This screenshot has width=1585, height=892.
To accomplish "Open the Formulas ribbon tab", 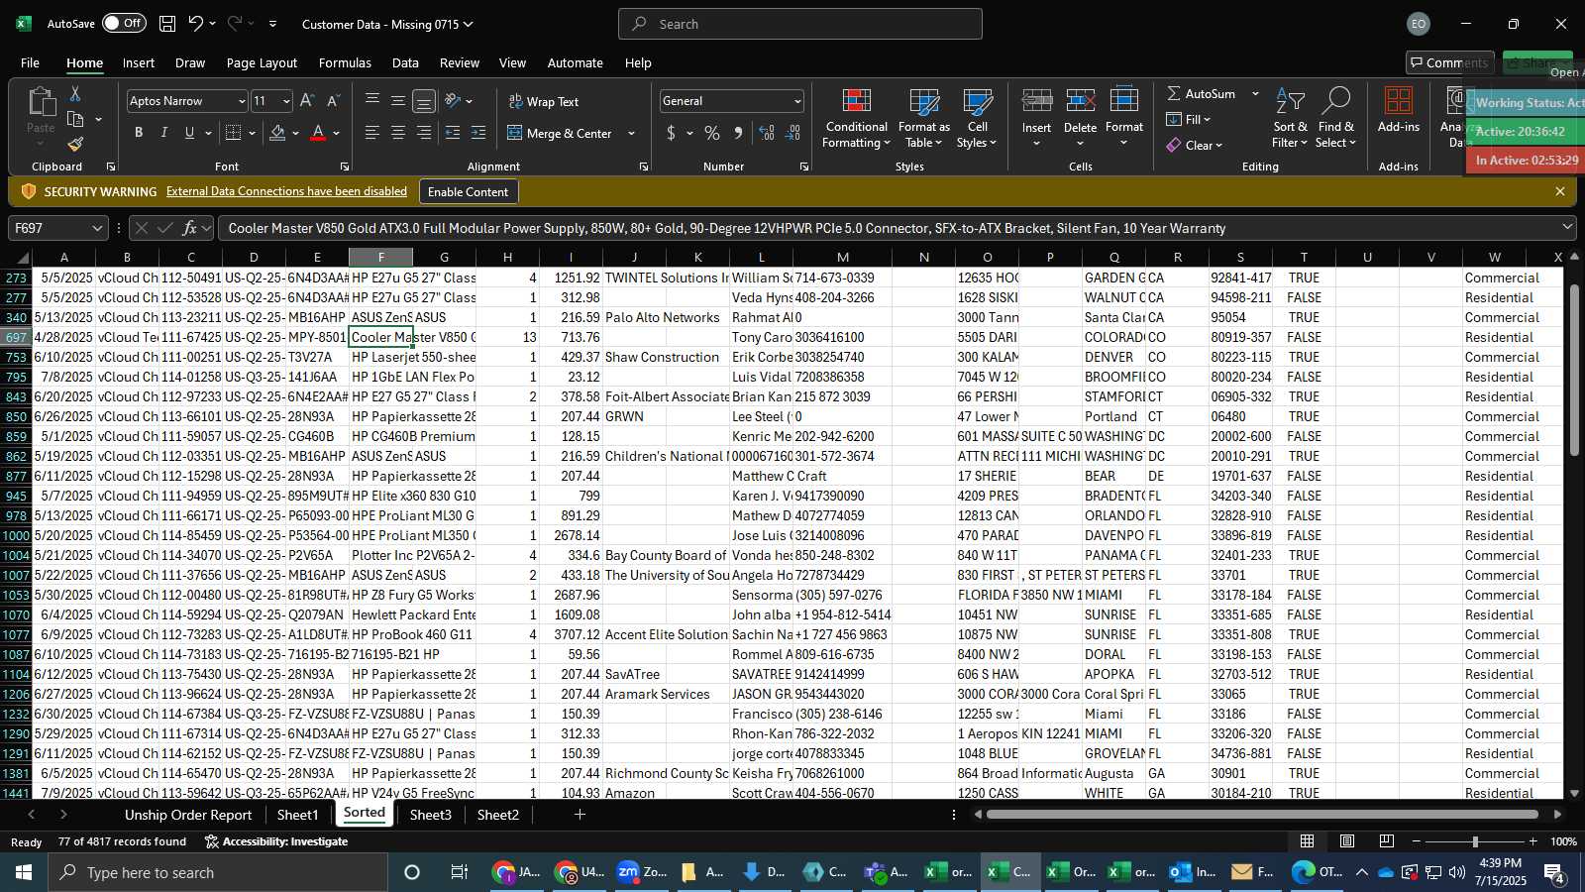I will click(345, 62).
